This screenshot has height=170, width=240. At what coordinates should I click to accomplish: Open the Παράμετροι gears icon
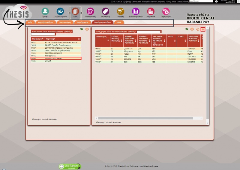tap(166, 12)
